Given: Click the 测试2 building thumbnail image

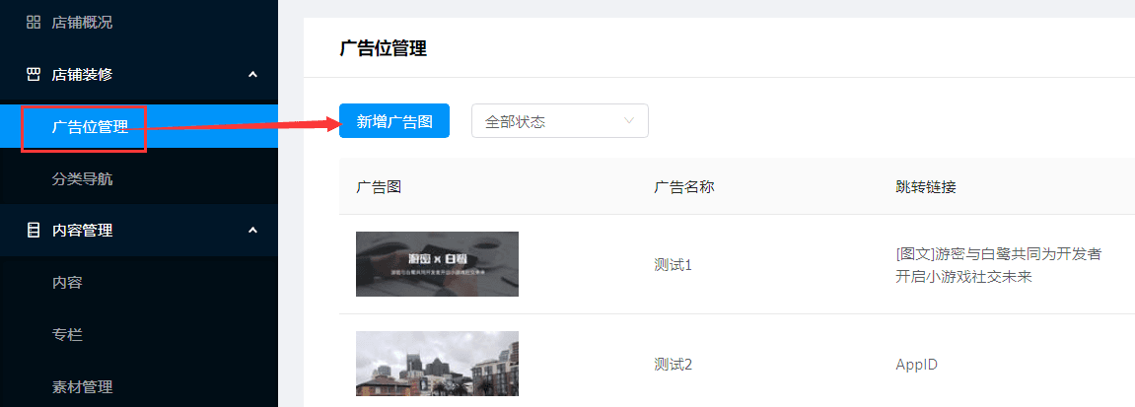Looking at the screenshot, I should tap(437, 364).
